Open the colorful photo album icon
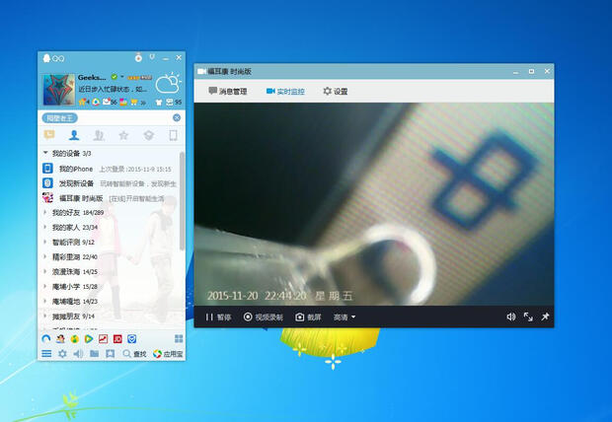The height and width of the screenshot is (422, 612). click(123, 103)
